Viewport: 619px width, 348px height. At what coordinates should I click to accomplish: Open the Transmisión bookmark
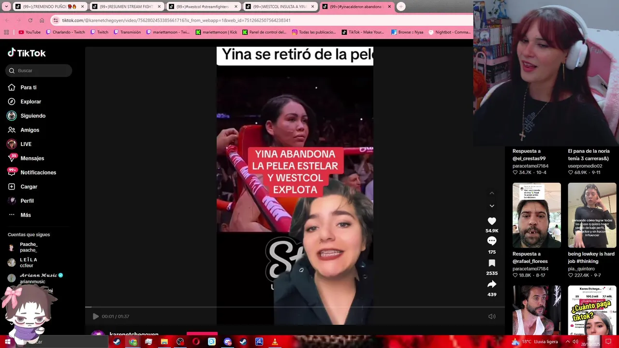127,32
